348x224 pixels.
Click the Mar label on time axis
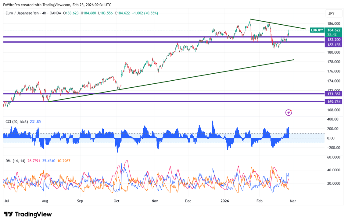click(293, 201)
